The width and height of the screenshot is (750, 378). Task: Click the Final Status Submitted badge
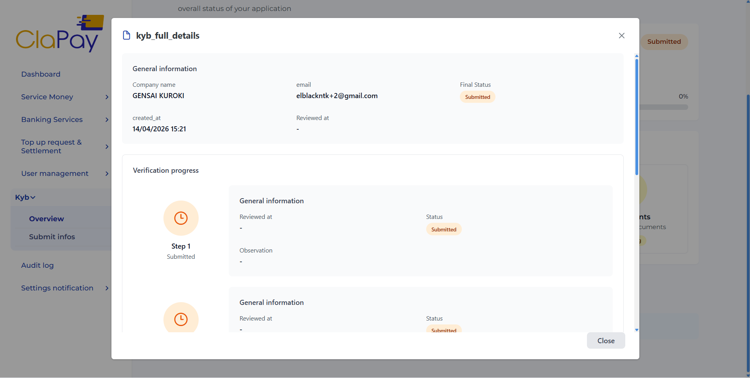477,97
